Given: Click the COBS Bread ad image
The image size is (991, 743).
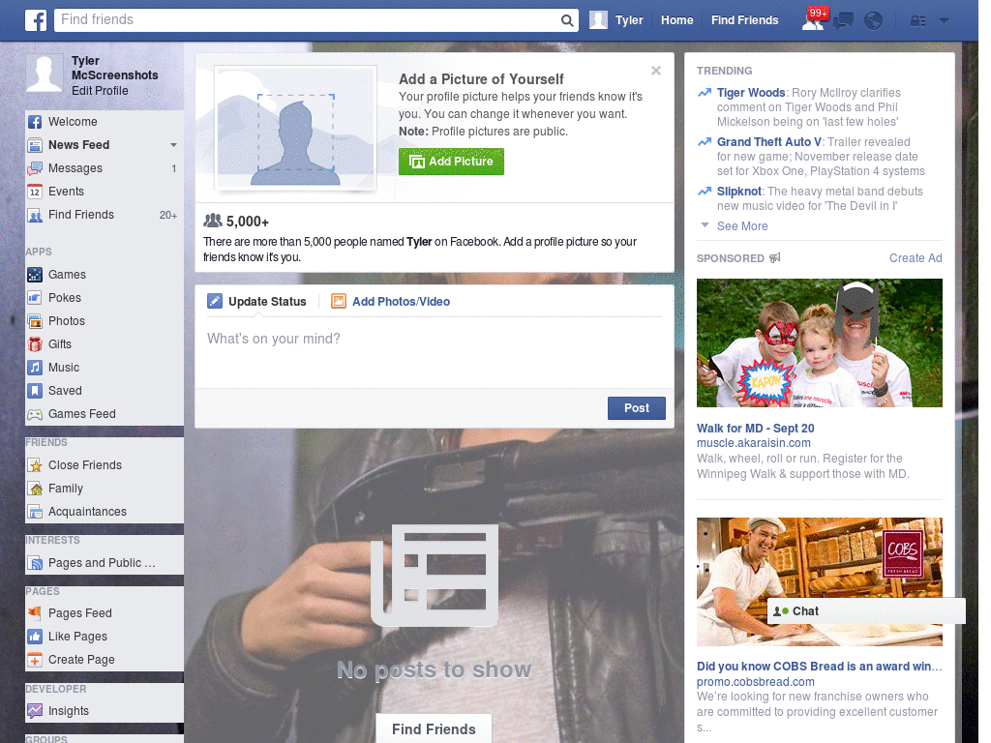Looking at the screenshot, I should pos(819,581).
